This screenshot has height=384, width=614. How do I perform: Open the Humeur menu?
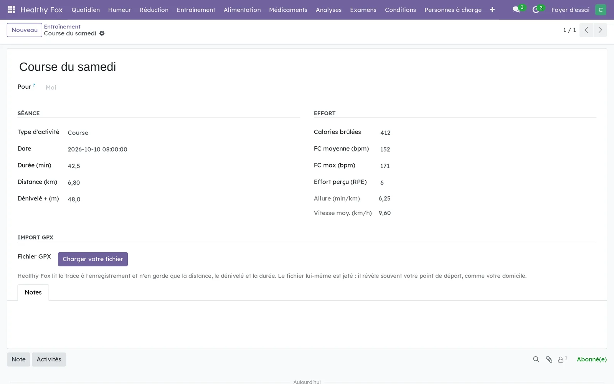pyautogui.click(x=119, y=10)
